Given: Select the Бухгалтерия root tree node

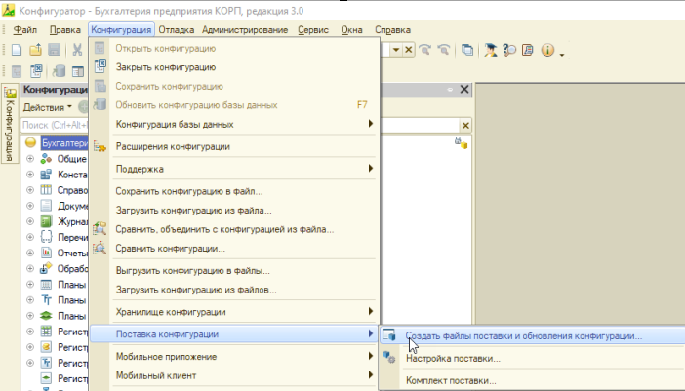Looking at the screenshot, I should [64, 143].
